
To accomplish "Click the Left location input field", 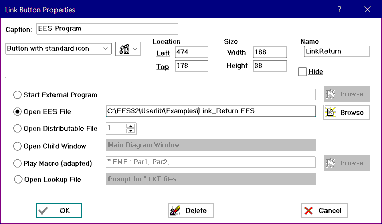I will click(191, 52).
